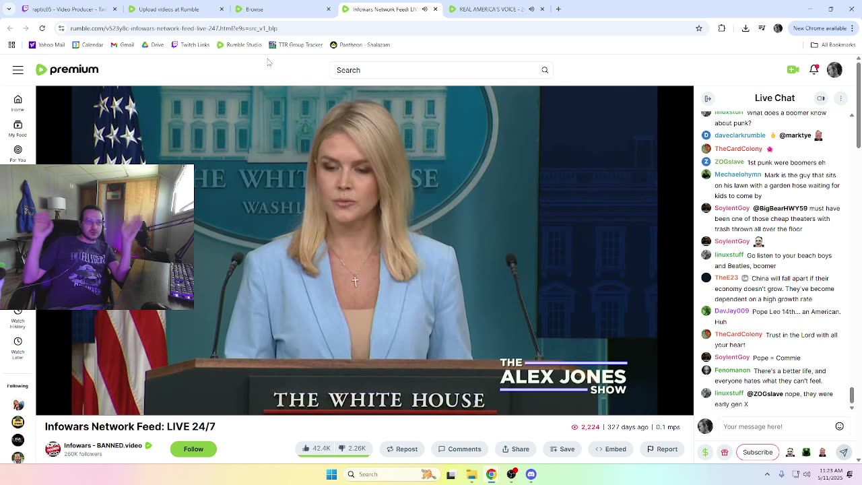This screenshot has height=485, width=862.
Task: Click the Repost button
Action: click(401, 449)
